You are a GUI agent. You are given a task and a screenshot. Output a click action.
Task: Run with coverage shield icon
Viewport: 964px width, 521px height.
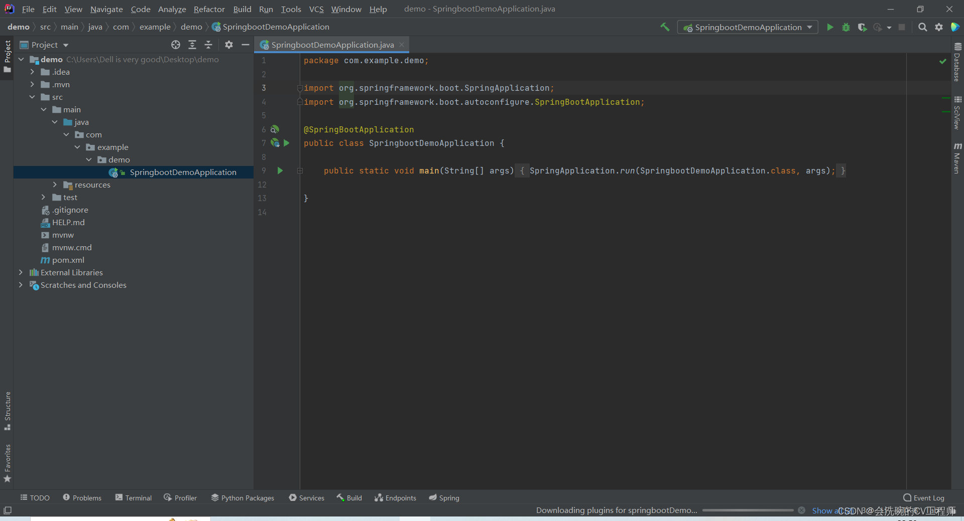862,27
